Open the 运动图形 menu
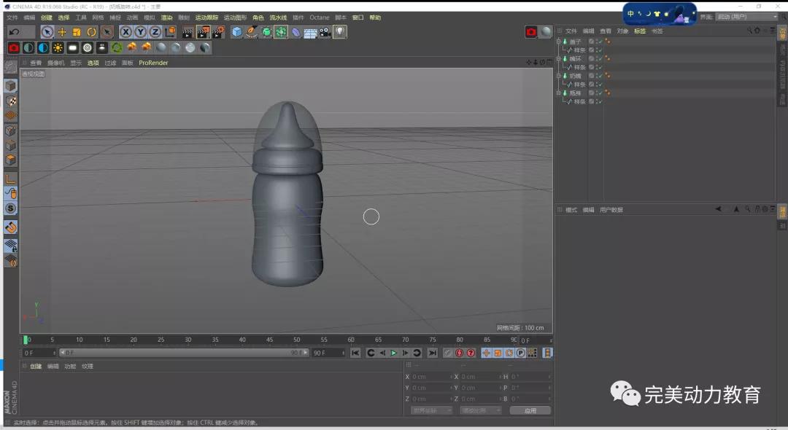 point(234,17)
